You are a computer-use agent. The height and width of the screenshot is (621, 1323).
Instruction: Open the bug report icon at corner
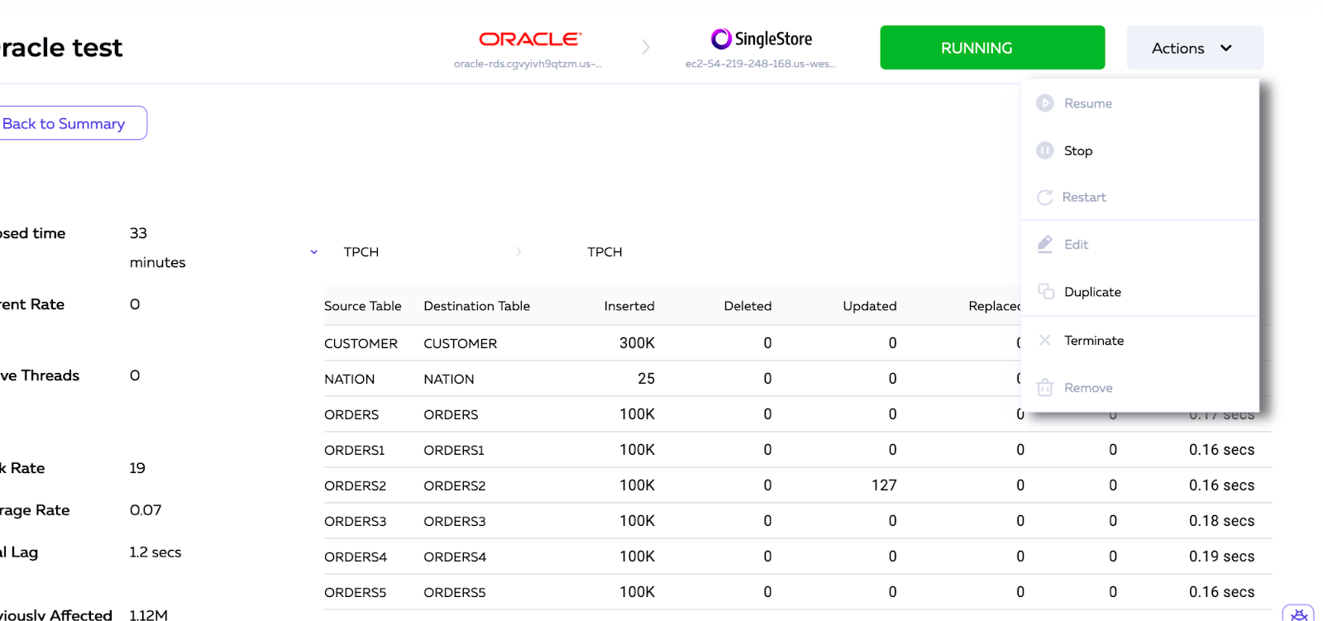point(1299,614)
